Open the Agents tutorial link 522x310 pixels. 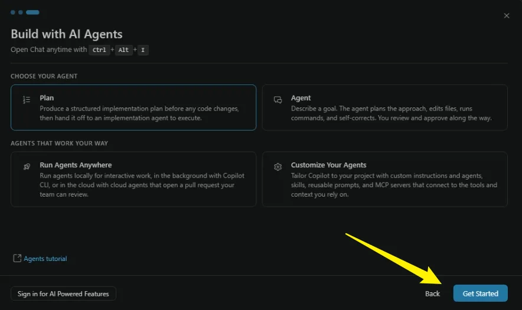pyautogui.click(x=45, y=259)
